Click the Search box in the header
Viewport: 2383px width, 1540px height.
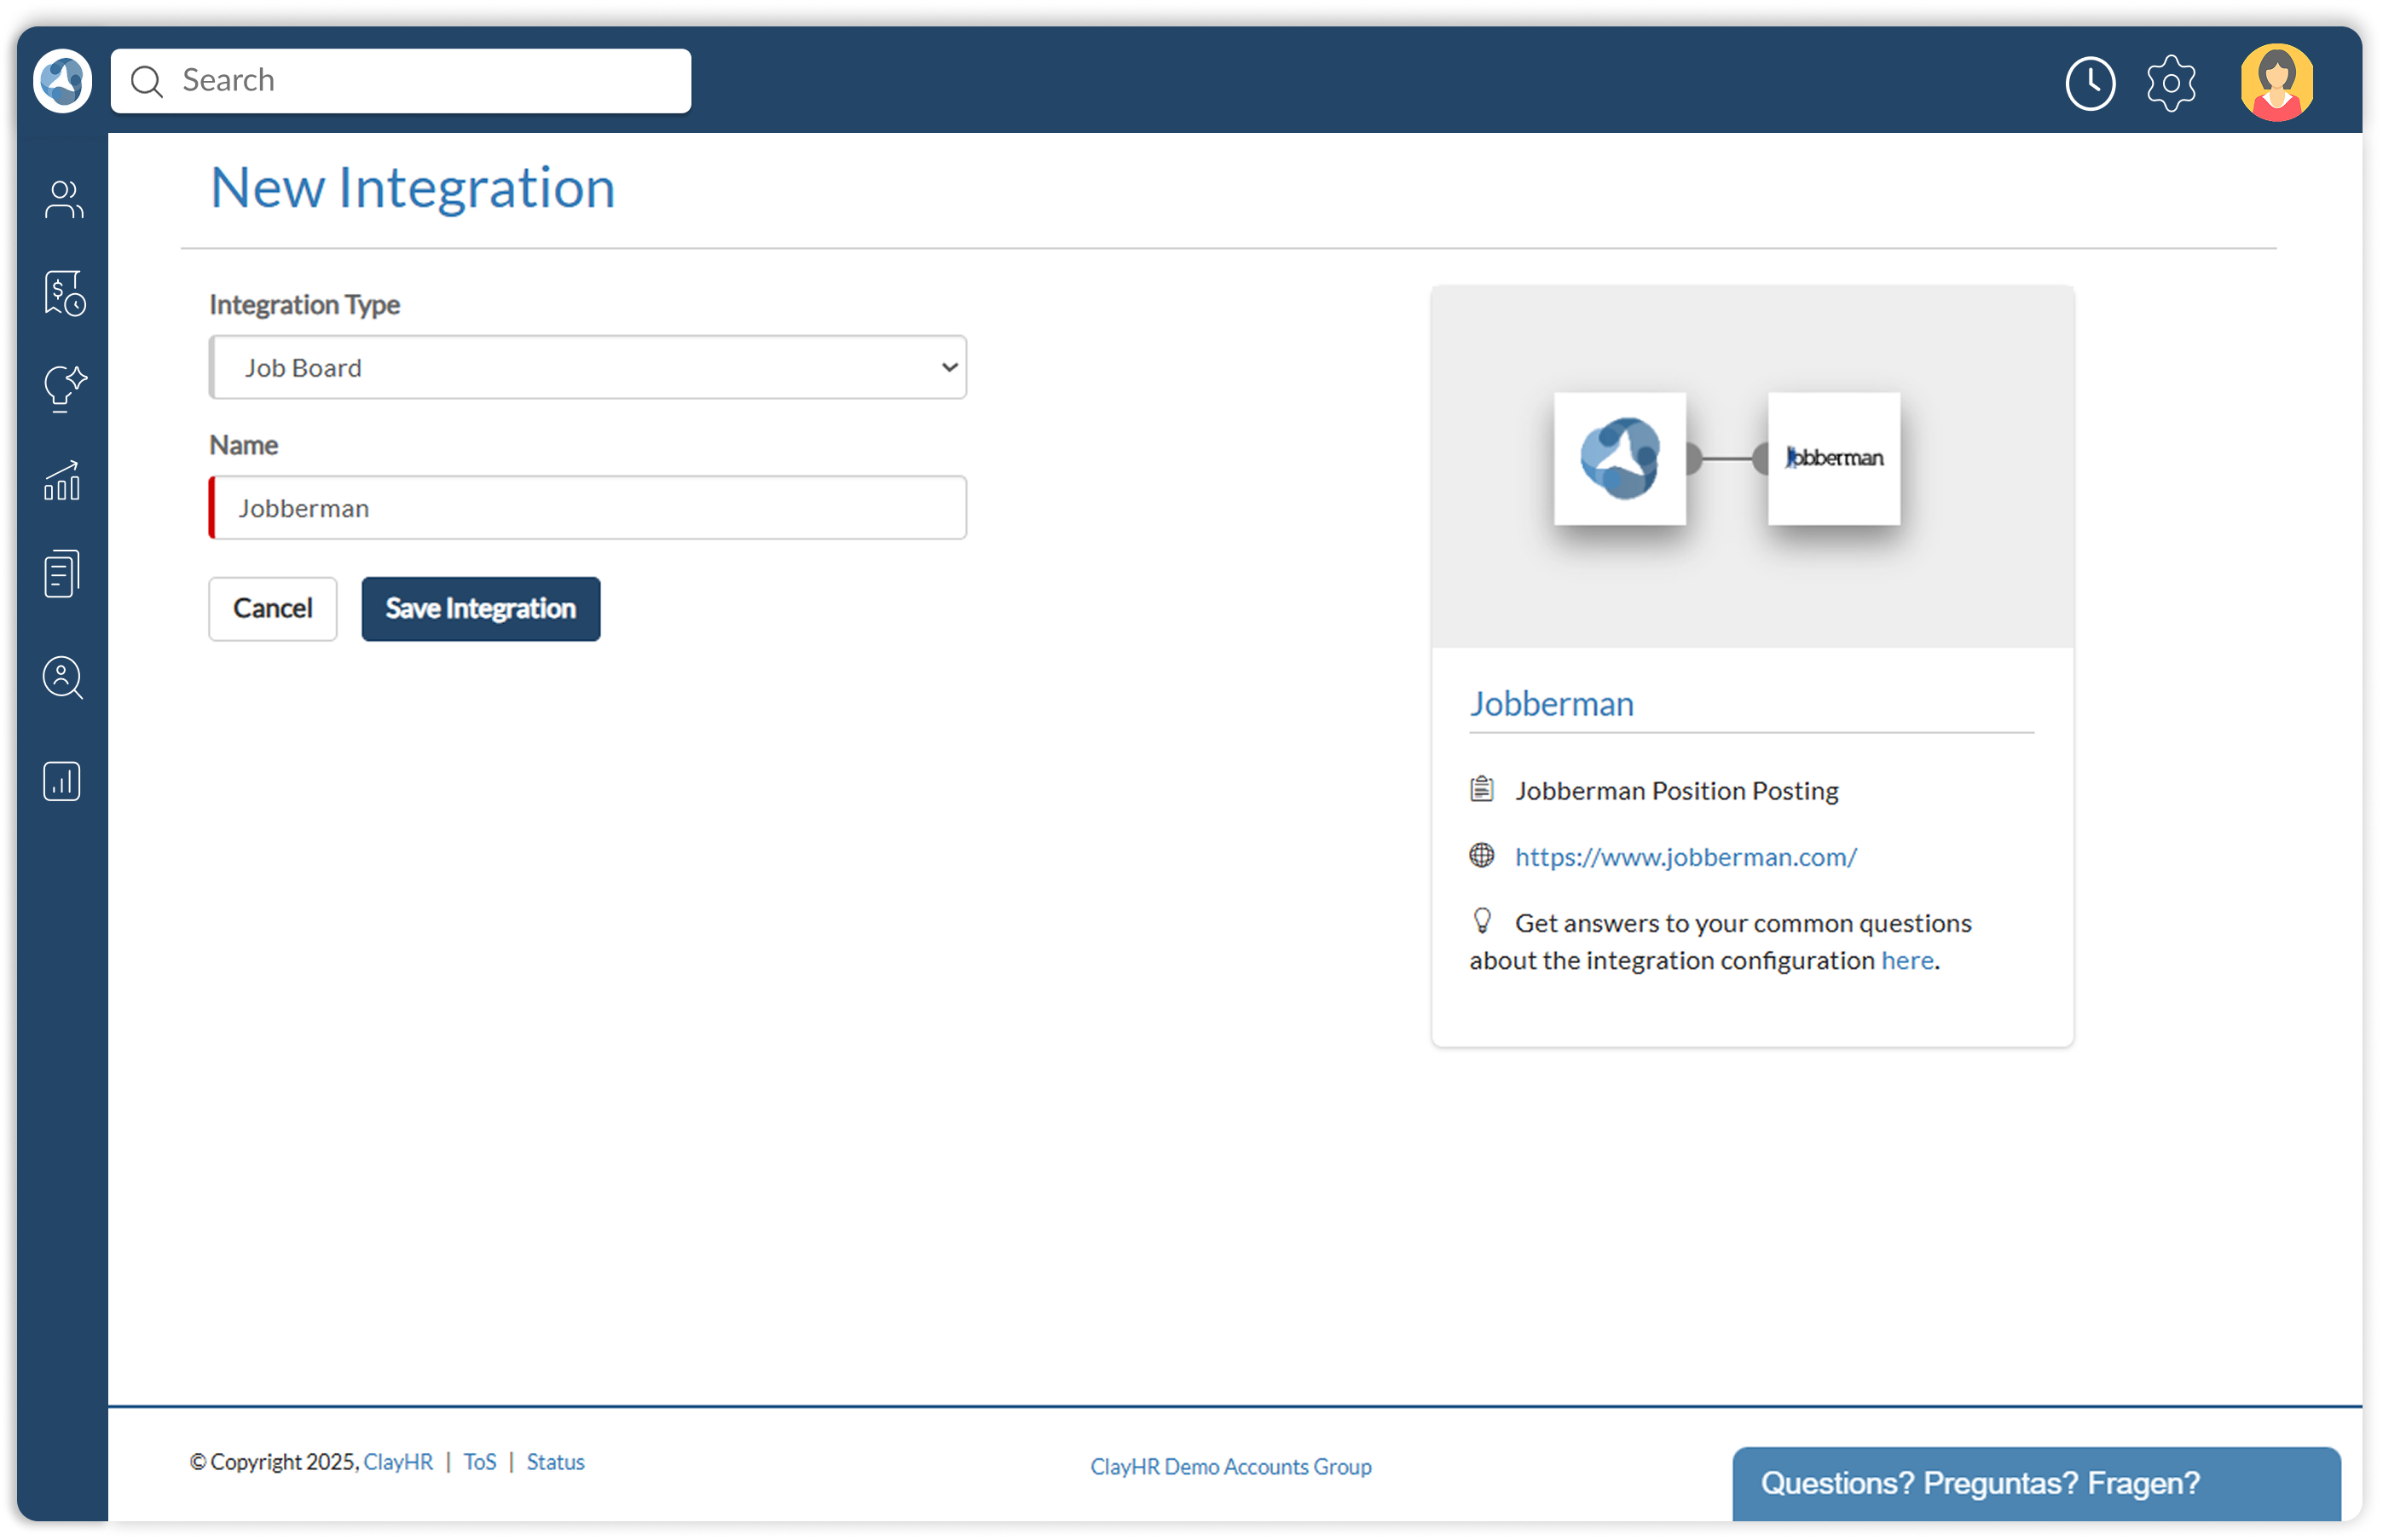pyautogui.click(x=400, y=81)
